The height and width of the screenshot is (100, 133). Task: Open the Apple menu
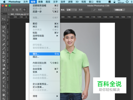(x=4, y=2)
